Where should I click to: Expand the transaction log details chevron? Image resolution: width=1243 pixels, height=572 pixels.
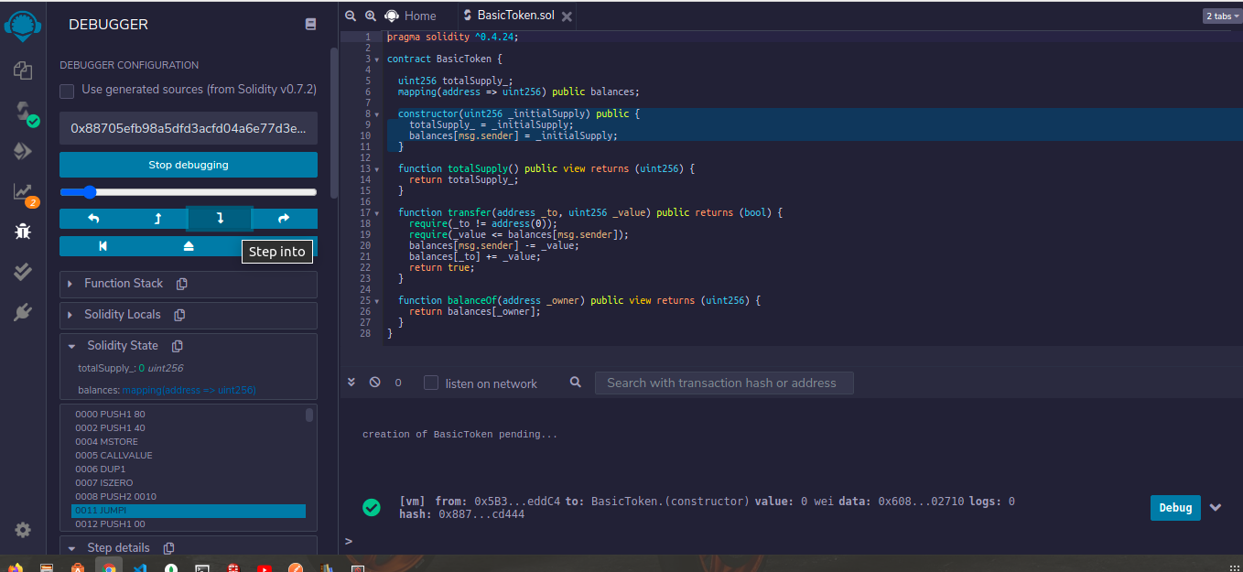click(x=1216, y=508)
